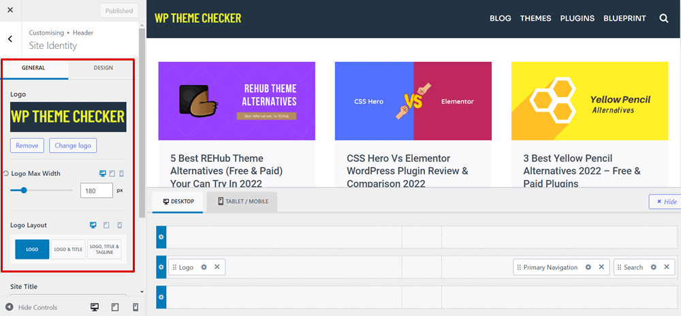The width and height of the screenshot is (681, 316).
Task: Open top header row settings gear
Action: [161, 236]
